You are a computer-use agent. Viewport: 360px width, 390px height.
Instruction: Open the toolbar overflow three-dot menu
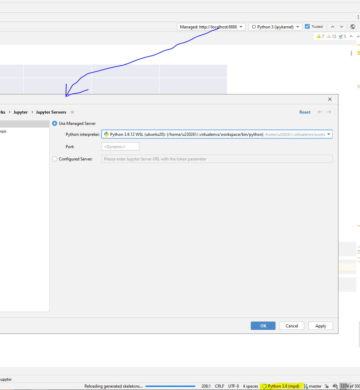358,17
